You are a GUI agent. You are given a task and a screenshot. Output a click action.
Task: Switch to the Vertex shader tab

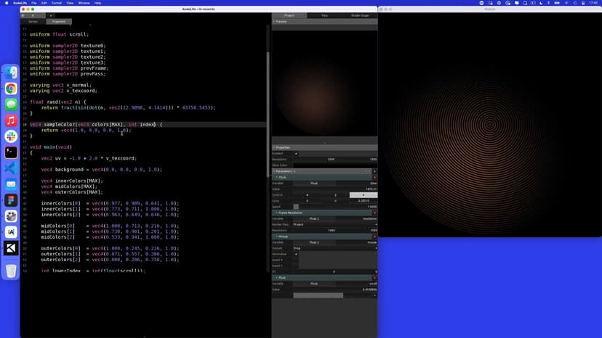point(33,21)
